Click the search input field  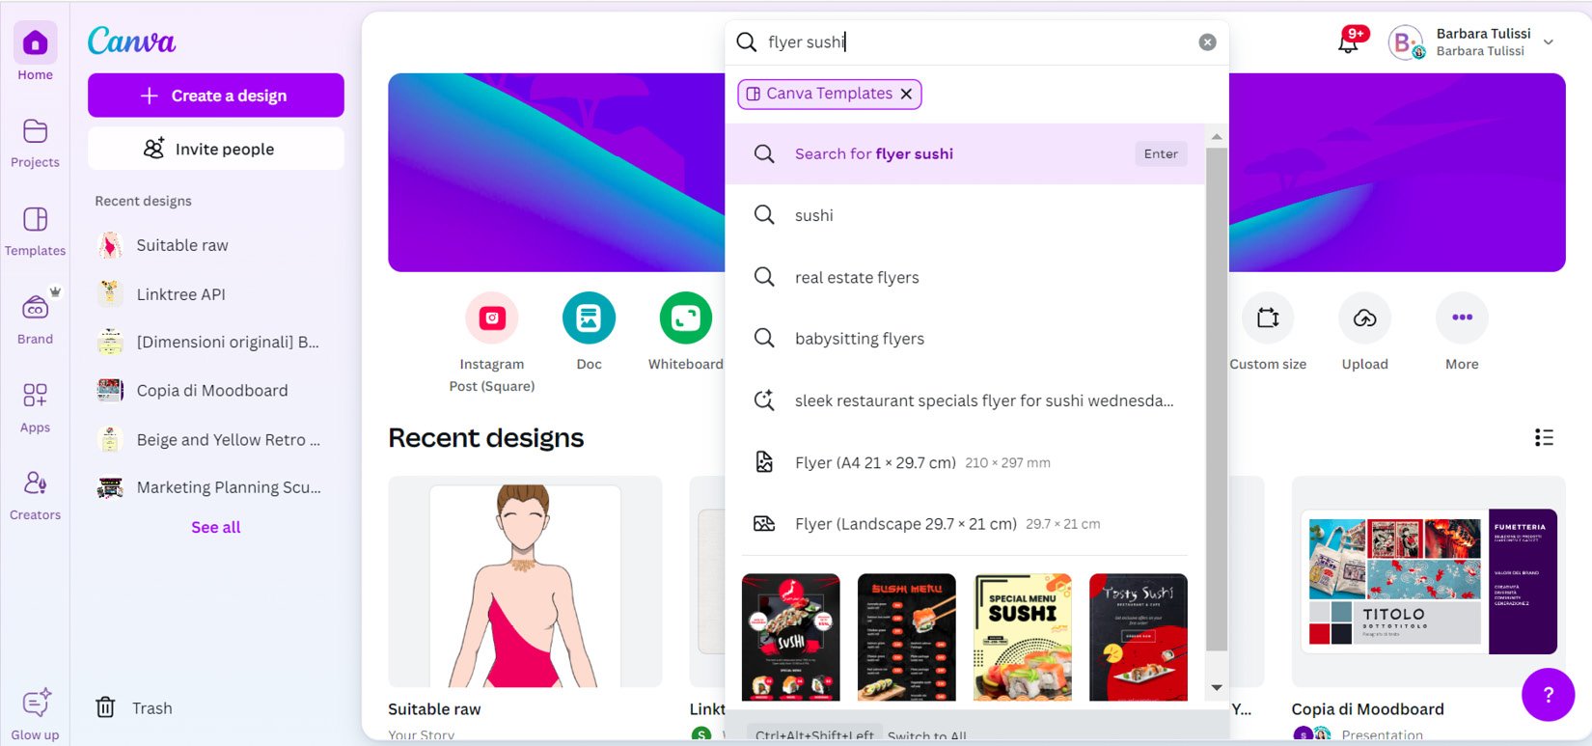[976, 42]
